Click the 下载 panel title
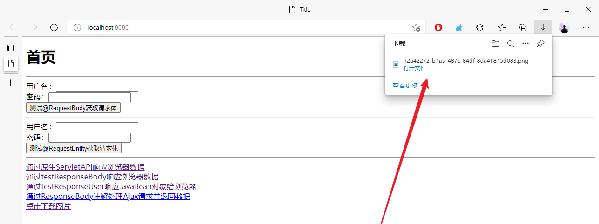 (x=399, y=44)
